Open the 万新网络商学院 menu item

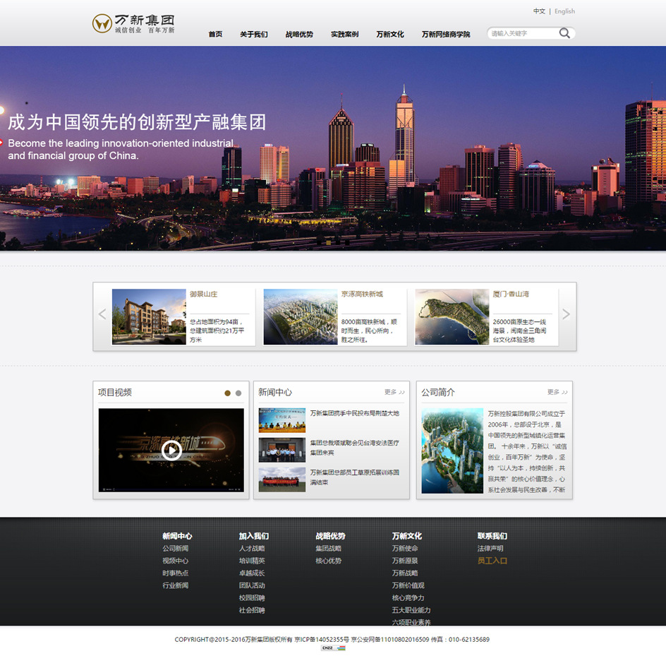coord(445,32)
